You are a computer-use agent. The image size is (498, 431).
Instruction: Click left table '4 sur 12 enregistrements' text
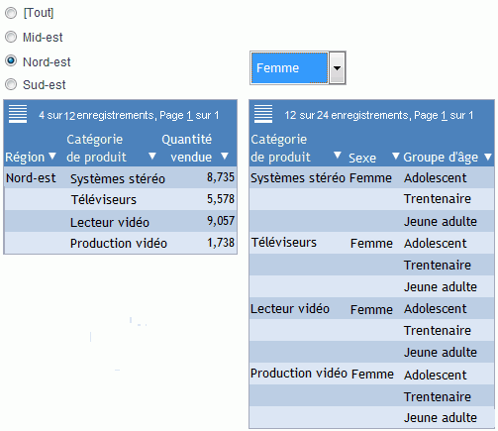pos(96,116)
